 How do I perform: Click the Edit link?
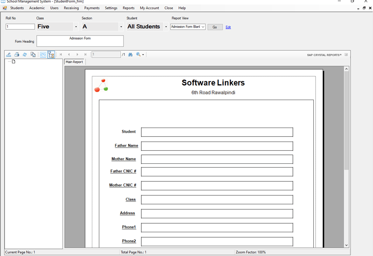(228, 27)
